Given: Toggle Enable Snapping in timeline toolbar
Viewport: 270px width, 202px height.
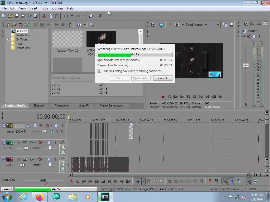Looking at the screenshot, I should click(x=225, y=181).
